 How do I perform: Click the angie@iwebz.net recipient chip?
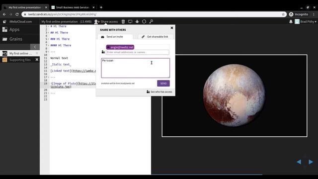point(120,47)
